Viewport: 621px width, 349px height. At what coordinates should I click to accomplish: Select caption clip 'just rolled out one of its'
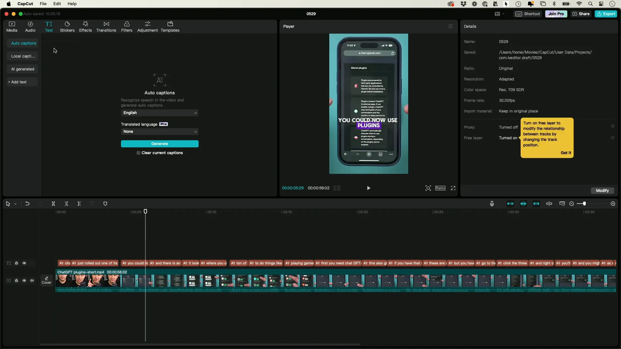(95, 263)
